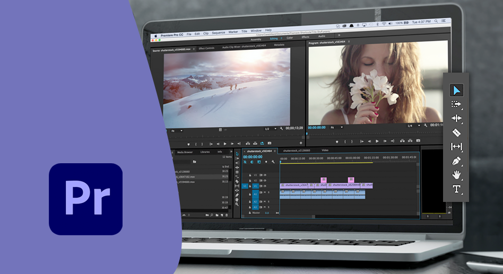Open macOS Spotlight search
503x274 pixels.
(x=436, y=21)
